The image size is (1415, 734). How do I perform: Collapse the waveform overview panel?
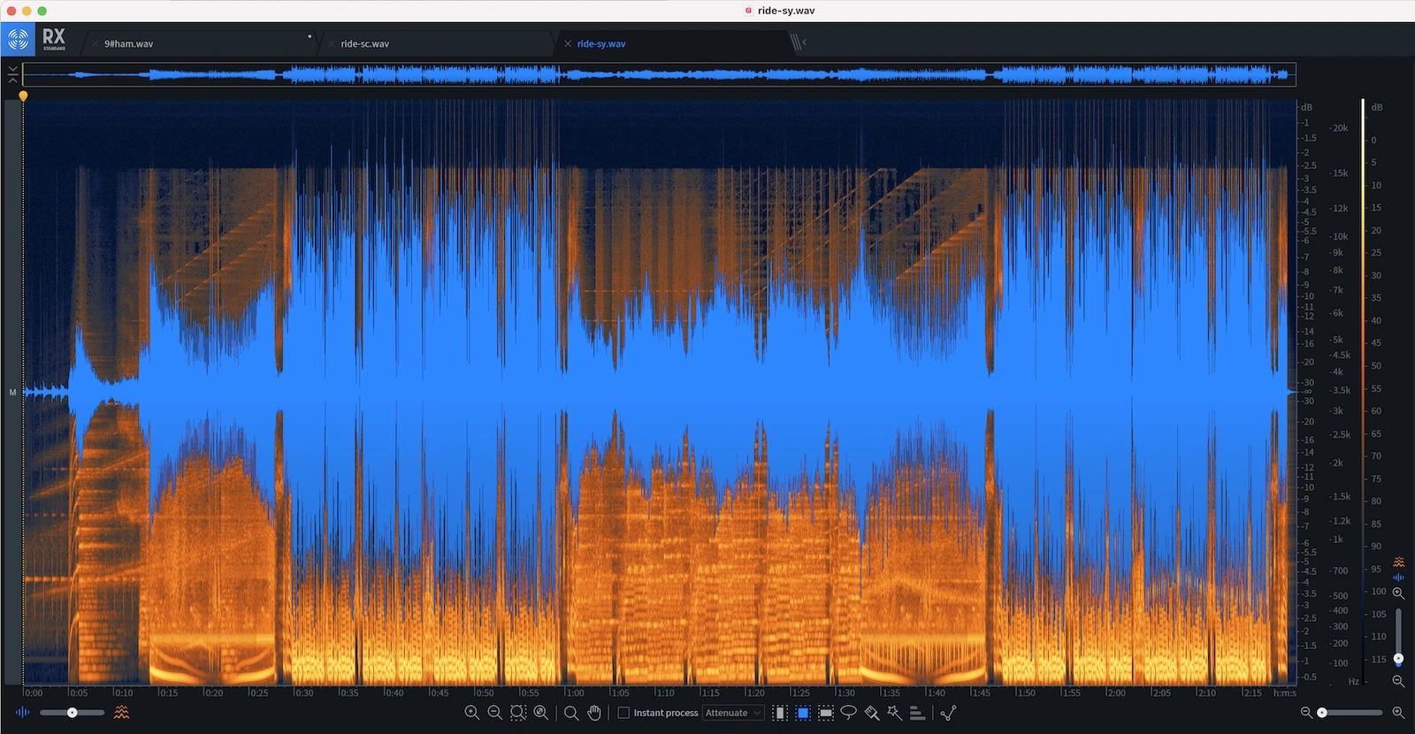pyautogui.click(x=12, y=74)
